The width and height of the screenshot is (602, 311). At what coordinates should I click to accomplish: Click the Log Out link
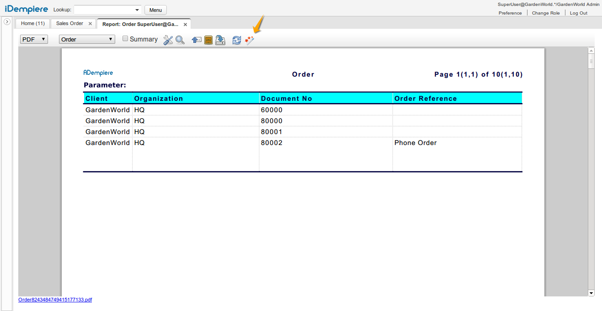[578, 13]
